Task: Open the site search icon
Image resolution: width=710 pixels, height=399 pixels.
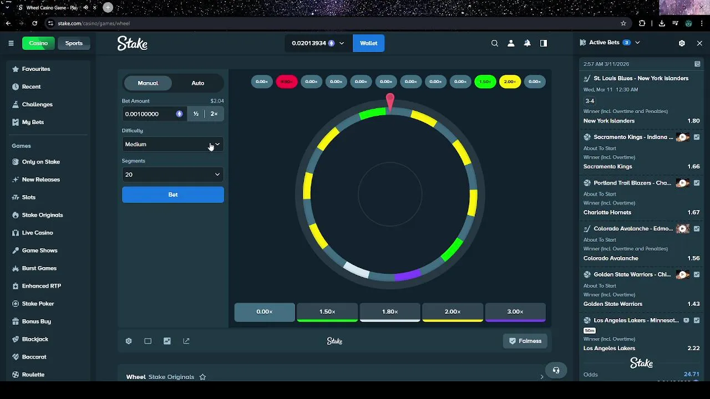Action: (495, 43)
